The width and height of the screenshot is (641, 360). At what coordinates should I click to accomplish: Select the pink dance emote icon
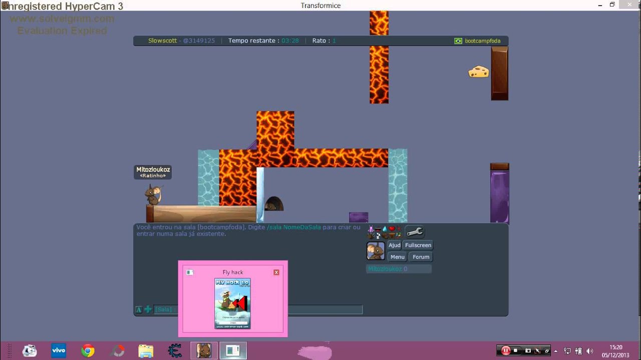point(371,229)
